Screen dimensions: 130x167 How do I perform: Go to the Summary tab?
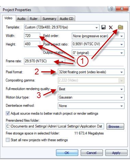tap(49, 19)
